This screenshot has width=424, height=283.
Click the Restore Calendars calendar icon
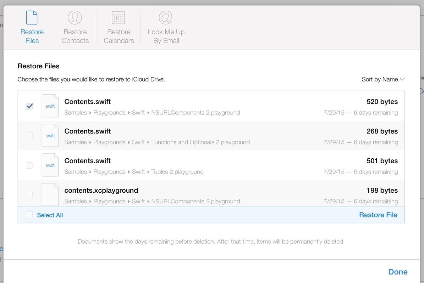coord(119,18)
